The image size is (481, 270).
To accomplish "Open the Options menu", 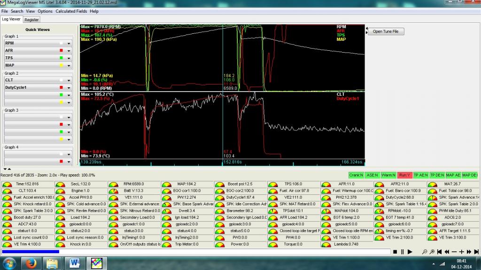I will pyautogui.click(x=45, y=11).
